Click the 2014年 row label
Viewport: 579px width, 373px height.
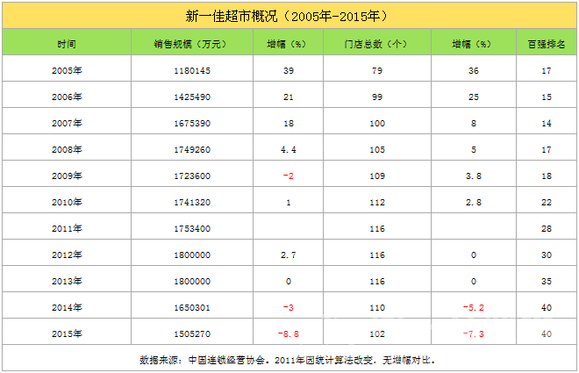coord(67,308)
